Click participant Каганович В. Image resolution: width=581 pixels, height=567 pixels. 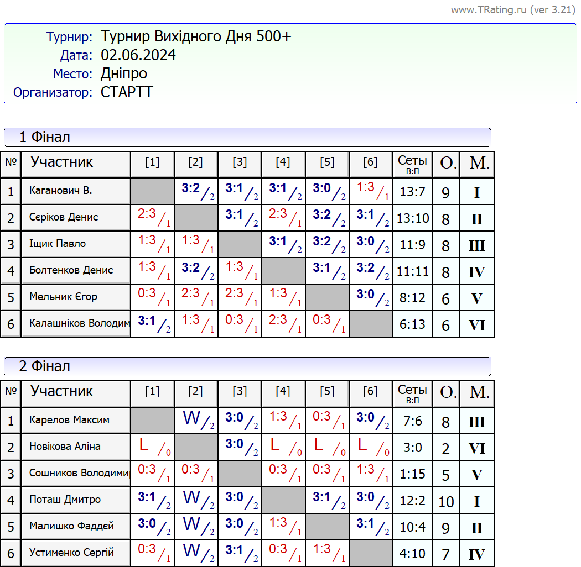(61, 191)
